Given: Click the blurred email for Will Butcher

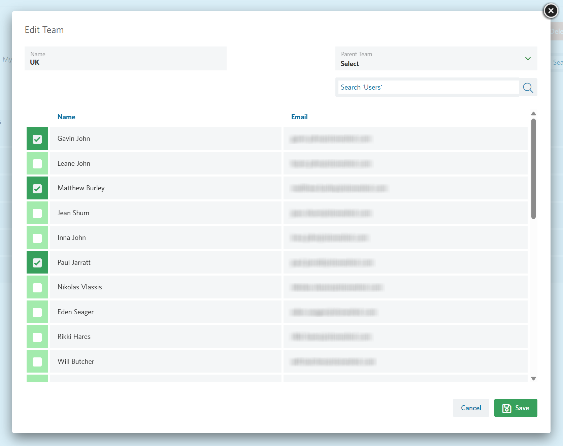Looking at the screenshot, I should (x=333, y=362).
